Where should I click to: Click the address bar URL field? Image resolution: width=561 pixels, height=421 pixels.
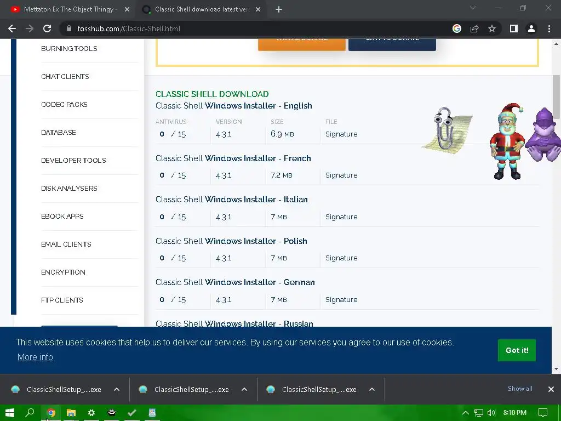[x=250, y=29]
